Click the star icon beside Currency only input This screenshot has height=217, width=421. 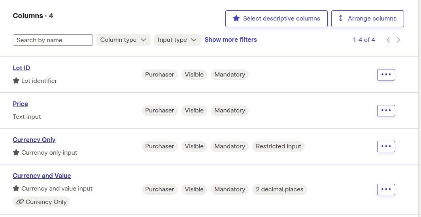coord(16,152)
